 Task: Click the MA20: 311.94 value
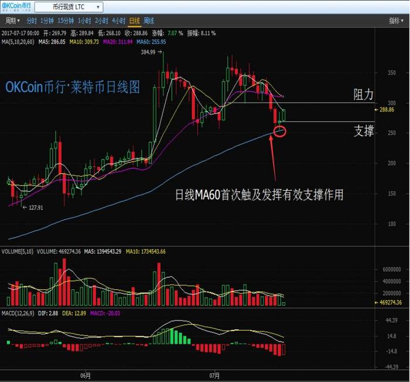pos(118,42)
